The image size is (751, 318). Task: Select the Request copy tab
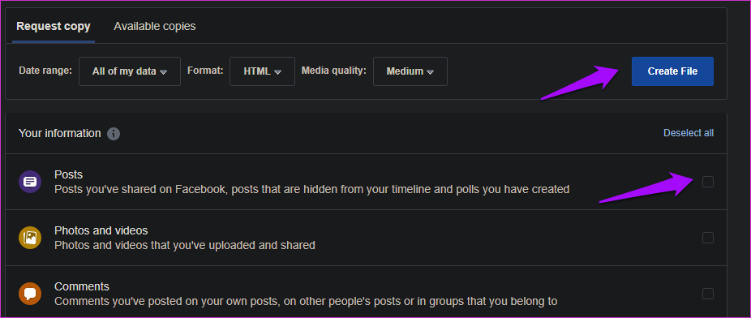tap(54, 26)
